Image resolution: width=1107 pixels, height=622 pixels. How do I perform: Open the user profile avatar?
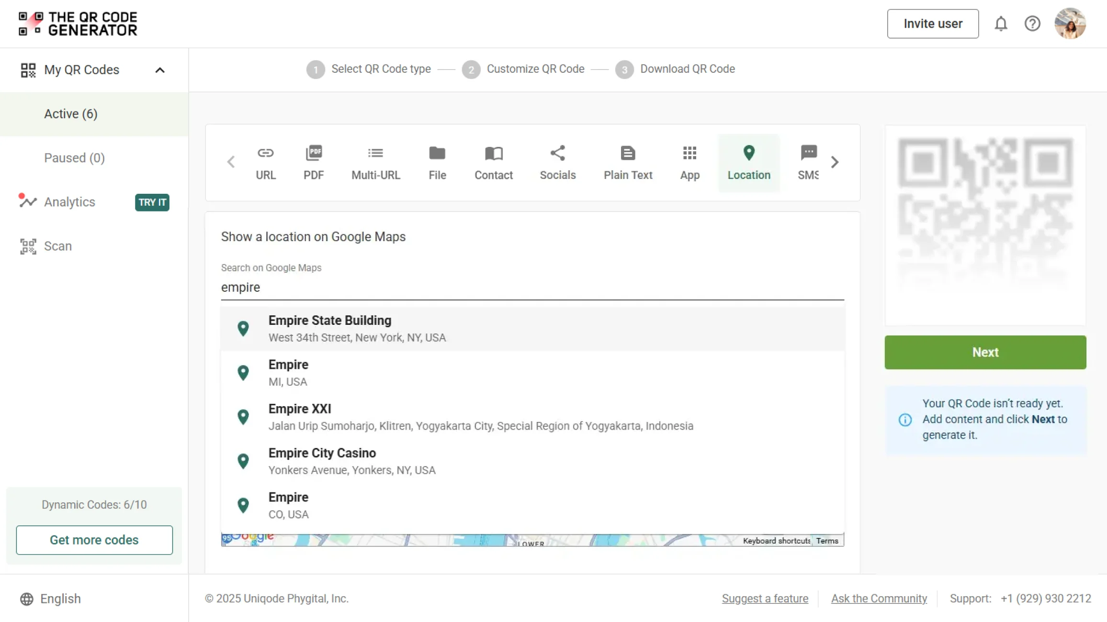click(x=1070, y=24)
